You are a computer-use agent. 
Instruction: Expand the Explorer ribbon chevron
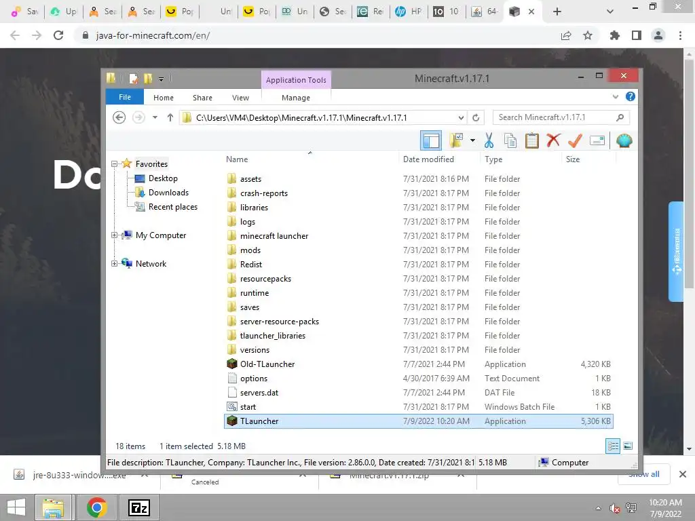click(615, 96)
